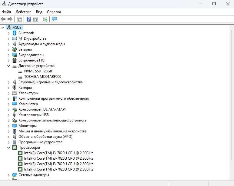The width and height of the screenshot is (234, 186).
Task: Click the Компоненты программного обеспечения icon
Action: coord(15,98)
